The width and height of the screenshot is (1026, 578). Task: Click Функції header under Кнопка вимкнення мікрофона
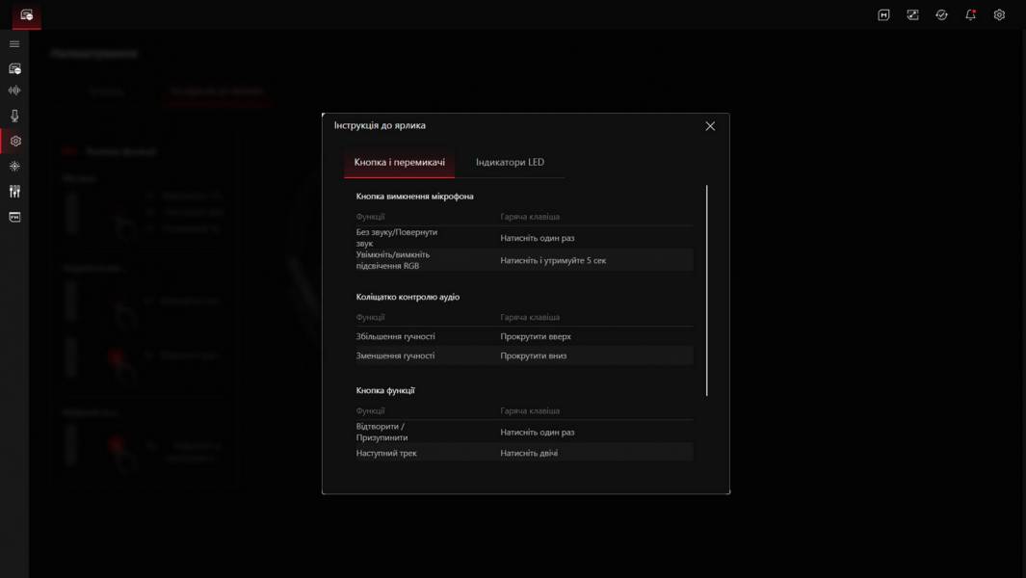370,217
